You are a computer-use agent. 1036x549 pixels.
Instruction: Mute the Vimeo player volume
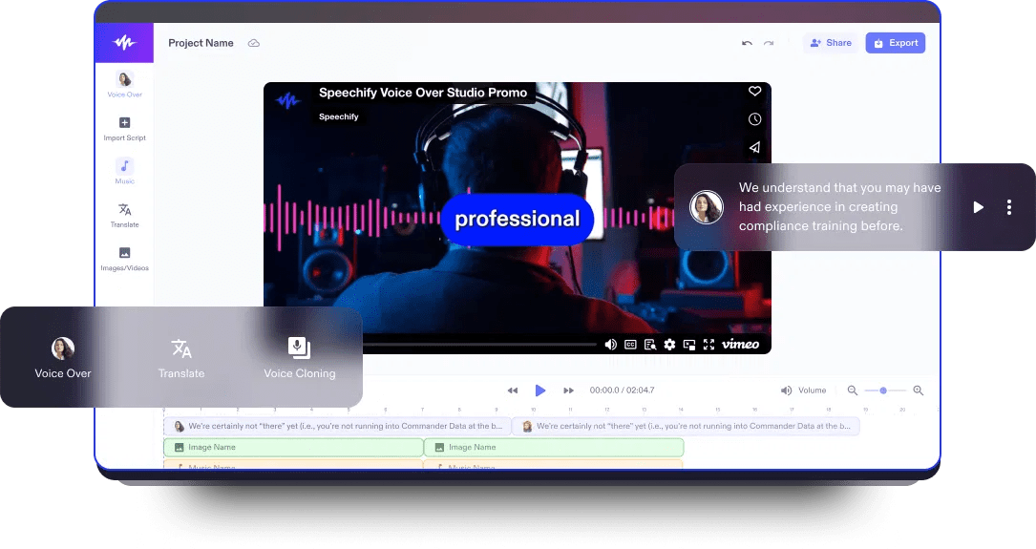[610, 344]
